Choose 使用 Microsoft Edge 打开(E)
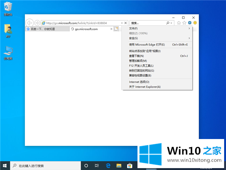 (157, 45)
